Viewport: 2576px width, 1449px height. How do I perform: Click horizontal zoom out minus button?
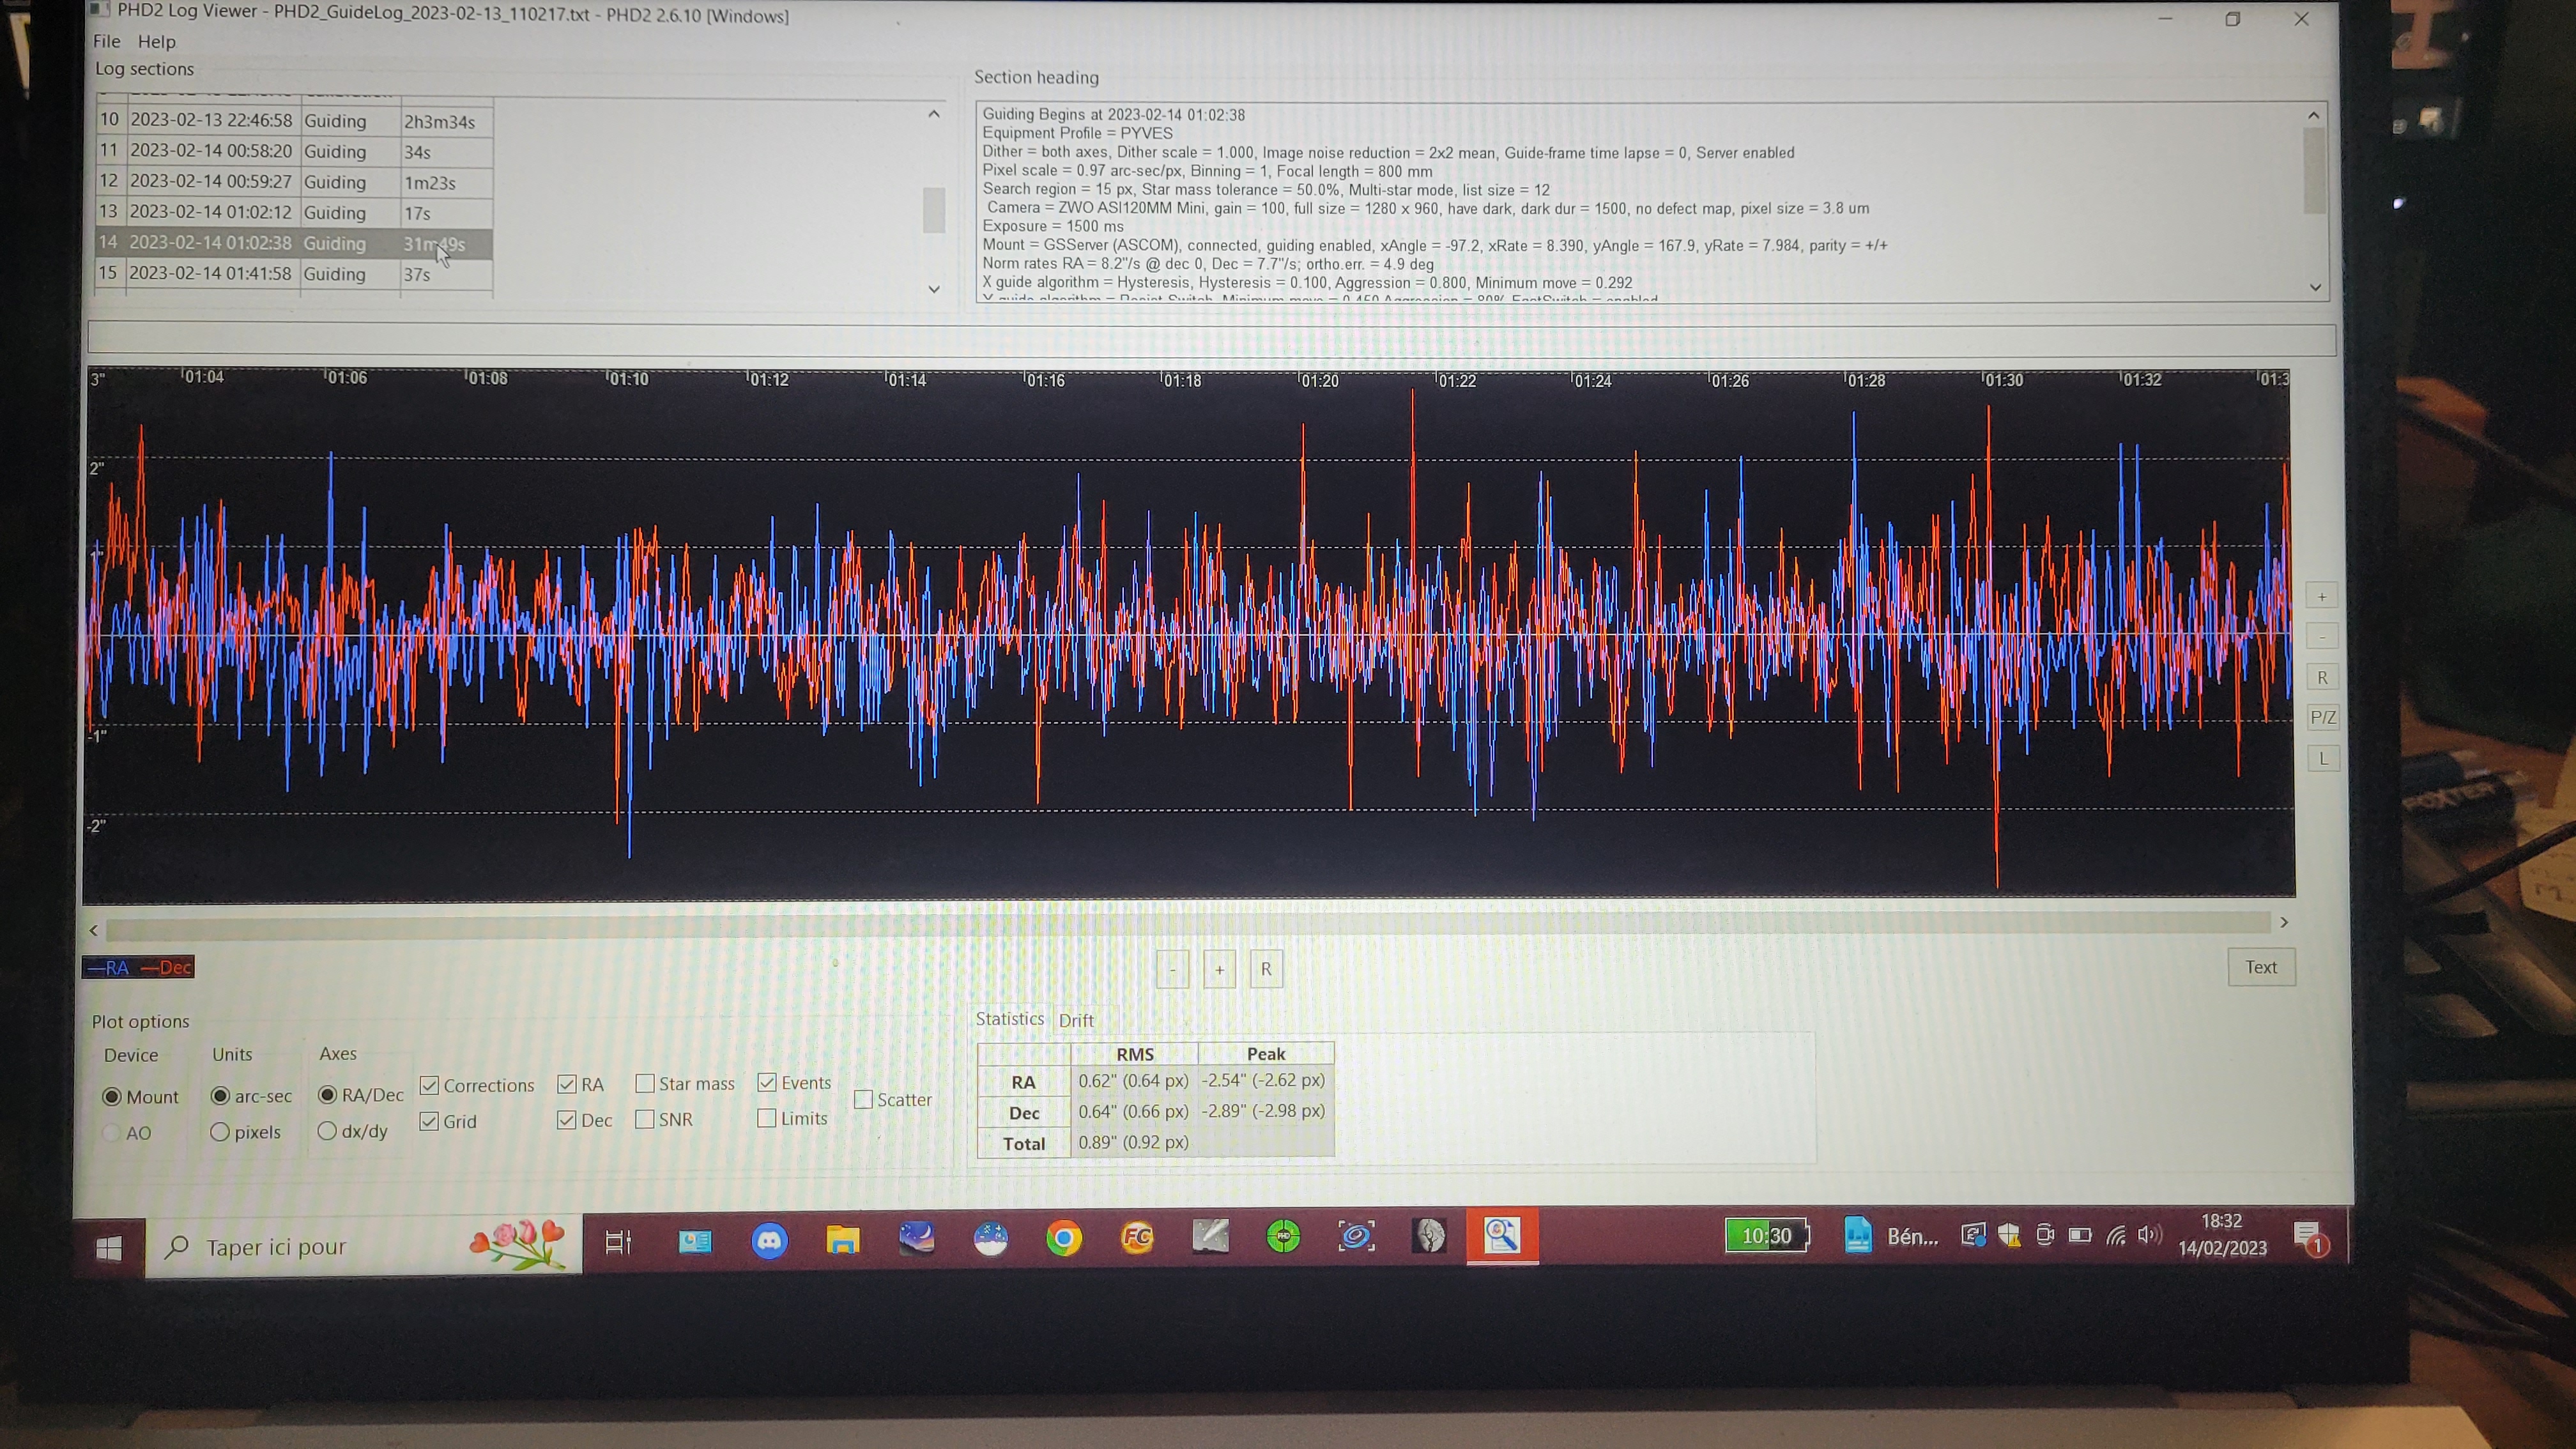coord(1172,969)
